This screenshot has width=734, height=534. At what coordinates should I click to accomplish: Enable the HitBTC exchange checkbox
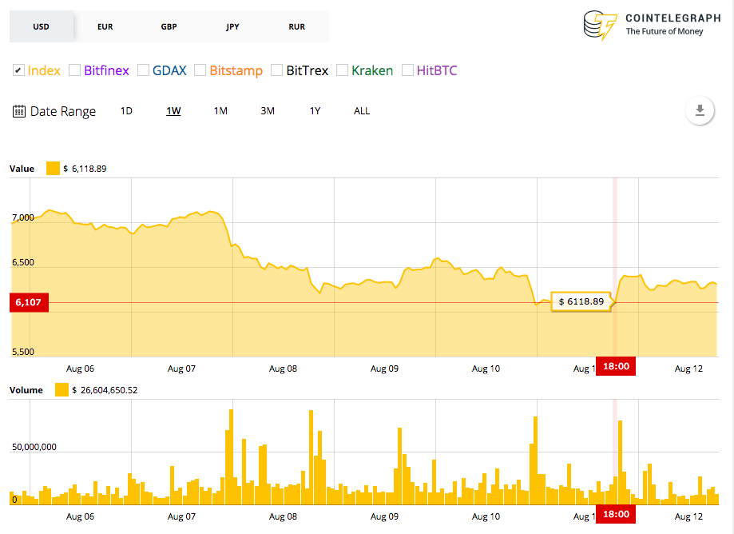(x=407, y=70)
